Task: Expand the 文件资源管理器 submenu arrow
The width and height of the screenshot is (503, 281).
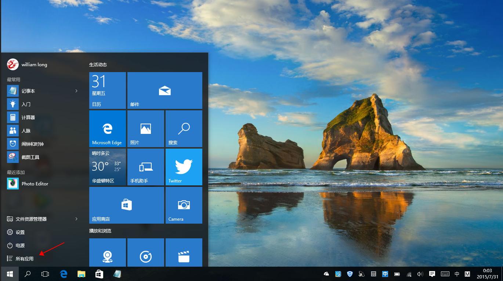Action: 77,219
